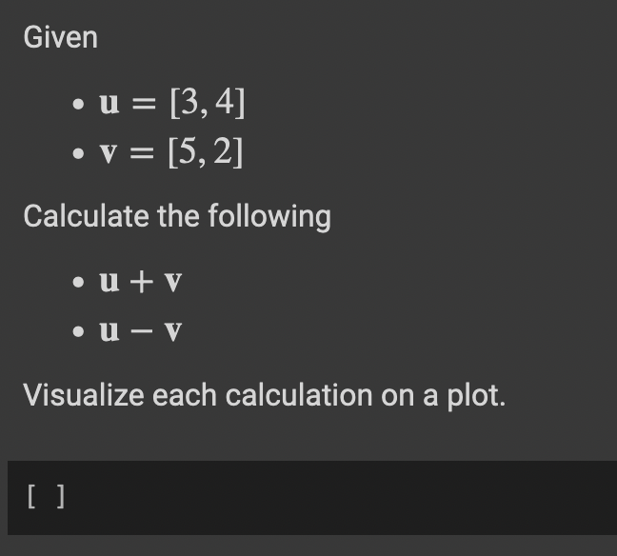Click the bullet before u − v

(79, 331)
